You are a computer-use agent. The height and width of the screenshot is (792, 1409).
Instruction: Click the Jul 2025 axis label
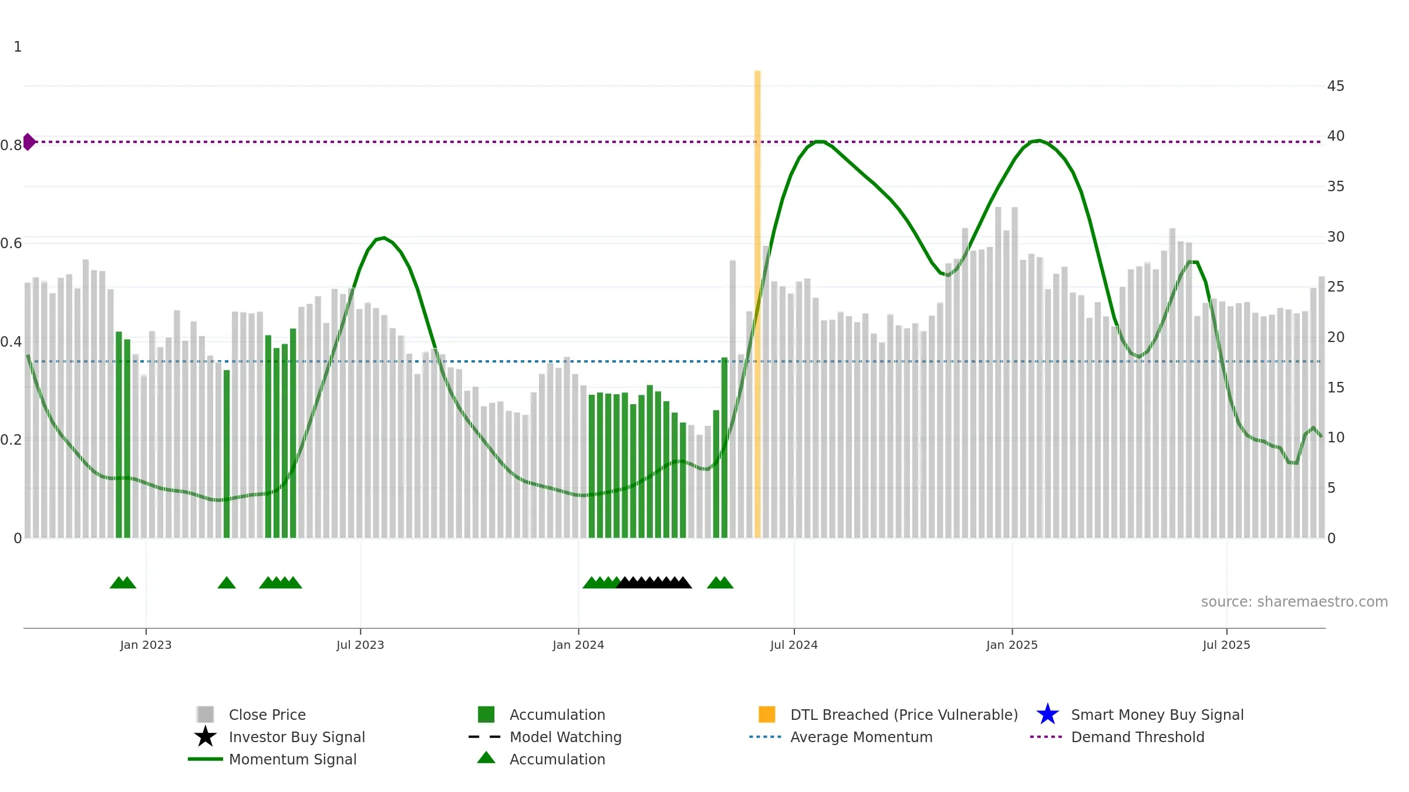[1226, 645]
